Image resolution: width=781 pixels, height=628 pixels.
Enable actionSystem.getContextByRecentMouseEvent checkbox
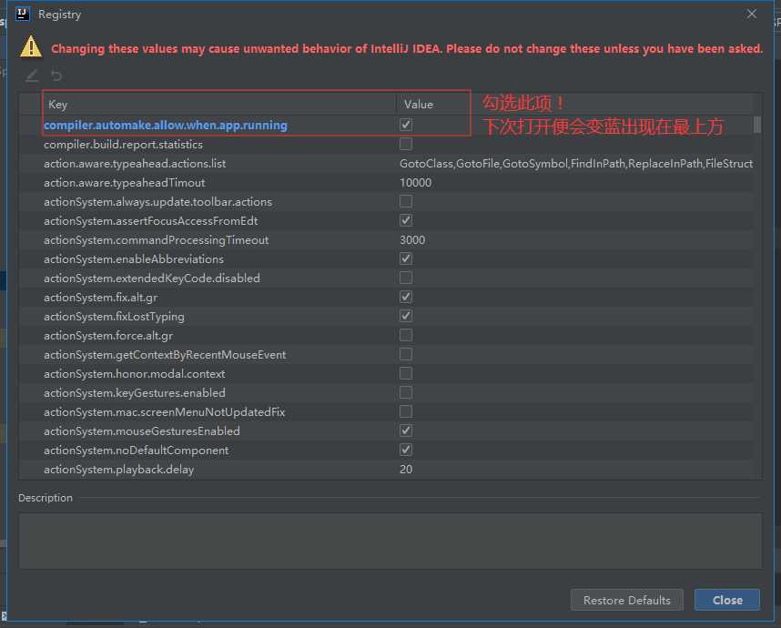click(x=406, y=354)
